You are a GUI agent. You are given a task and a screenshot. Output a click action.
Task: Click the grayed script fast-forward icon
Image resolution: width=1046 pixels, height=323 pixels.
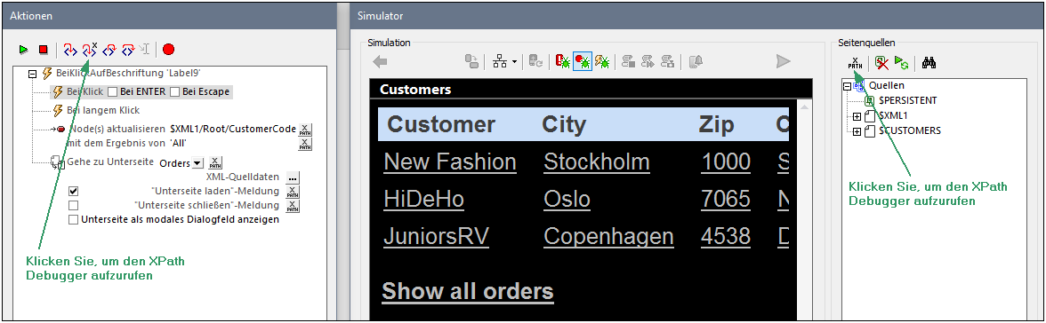coord(648,62)
